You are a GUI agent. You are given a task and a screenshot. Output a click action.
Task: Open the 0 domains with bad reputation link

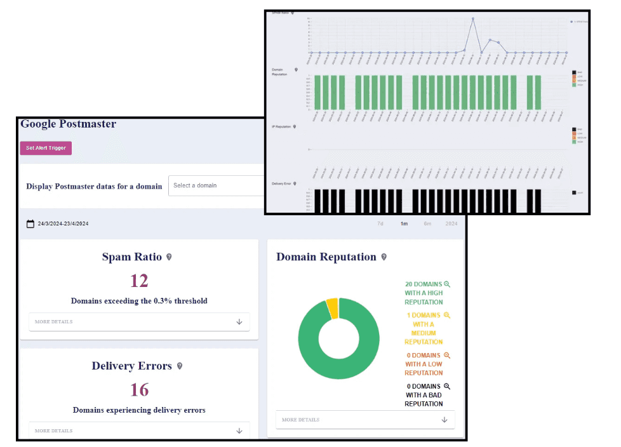point(424,395)
